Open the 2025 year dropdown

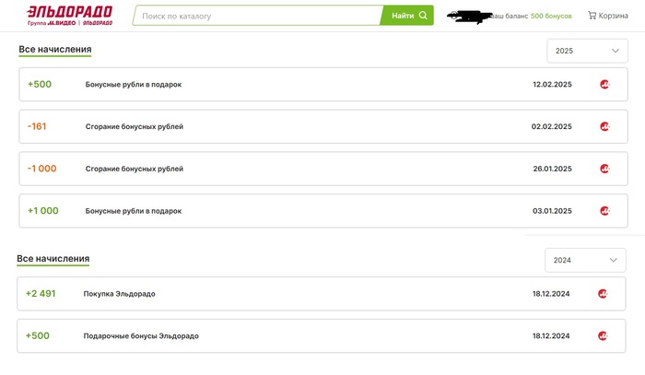[x=587, y=51]
